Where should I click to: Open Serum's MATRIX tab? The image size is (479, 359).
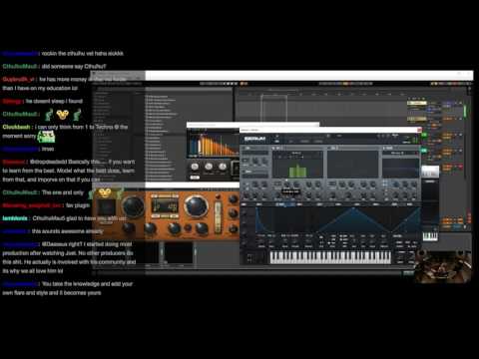pyautogui.click(x=304, y=141)
